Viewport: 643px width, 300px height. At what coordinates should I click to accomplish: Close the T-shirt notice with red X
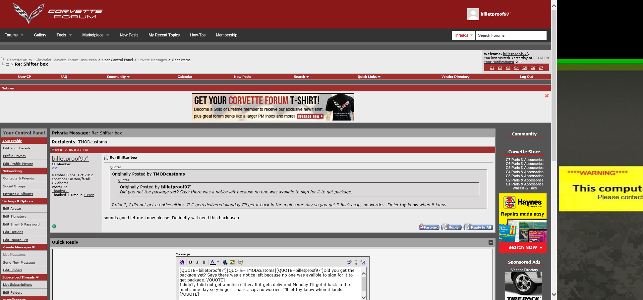pyautogui.click(x=547, y=96)
